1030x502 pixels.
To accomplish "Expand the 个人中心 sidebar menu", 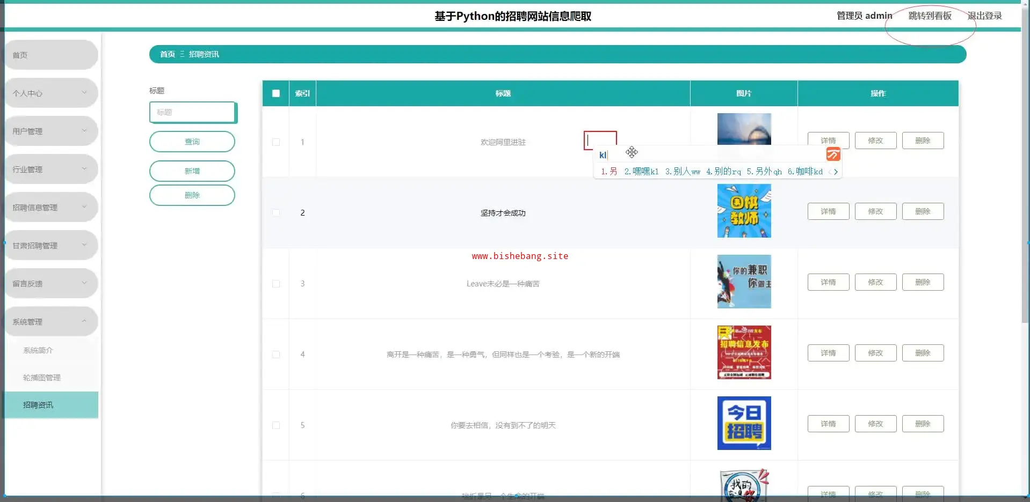I will pyautogui.click(x=52, y=93).
